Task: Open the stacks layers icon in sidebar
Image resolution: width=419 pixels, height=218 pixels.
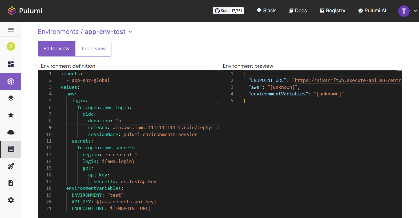Action: [x=11, y=98]
